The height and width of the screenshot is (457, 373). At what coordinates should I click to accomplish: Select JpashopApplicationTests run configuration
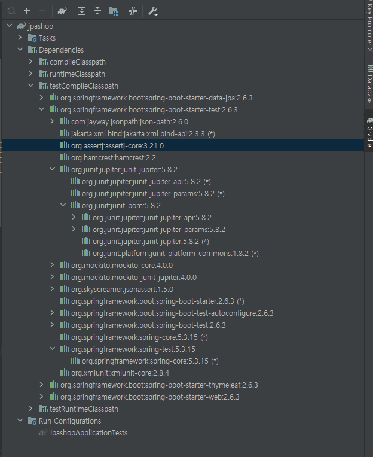tap(88, 433)
